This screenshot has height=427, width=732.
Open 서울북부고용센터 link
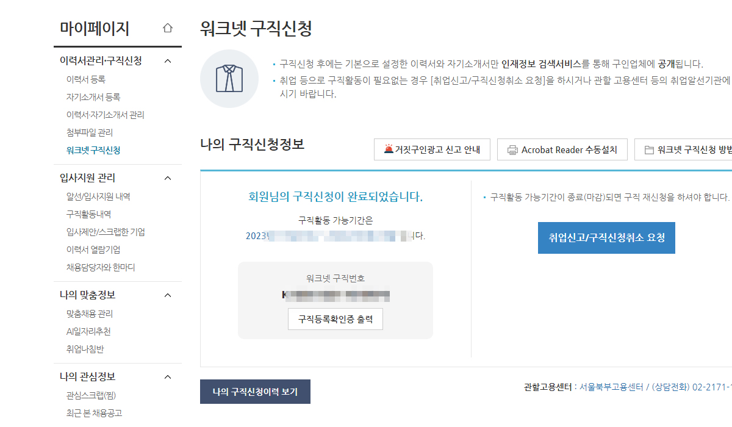pos(611,387)
